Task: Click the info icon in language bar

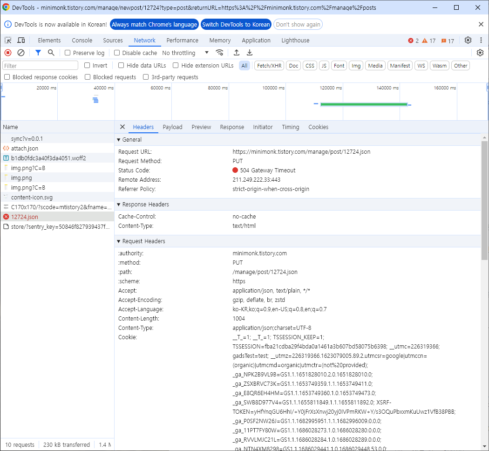Action: tap(8, 24)
